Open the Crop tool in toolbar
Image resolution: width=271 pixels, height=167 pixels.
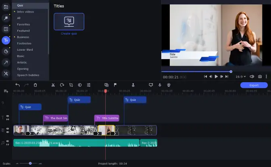click(x=71, y=85)
